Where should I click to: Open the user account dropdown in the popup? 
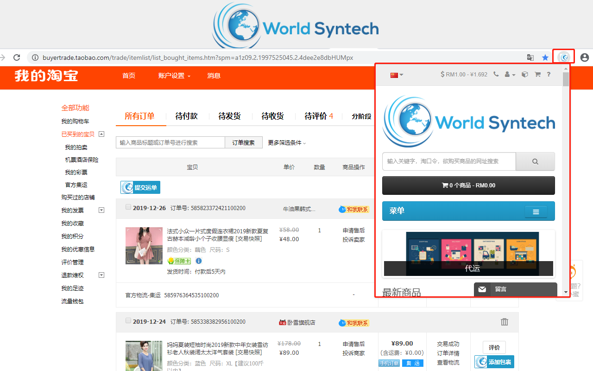pyautogui.click(x=510, y=74)
